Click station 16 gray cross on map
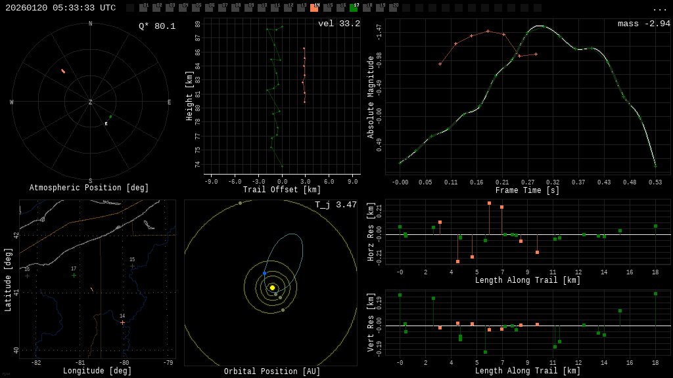Image resolution: width=673 pixels, height=378 pixels. pos(28,276)
